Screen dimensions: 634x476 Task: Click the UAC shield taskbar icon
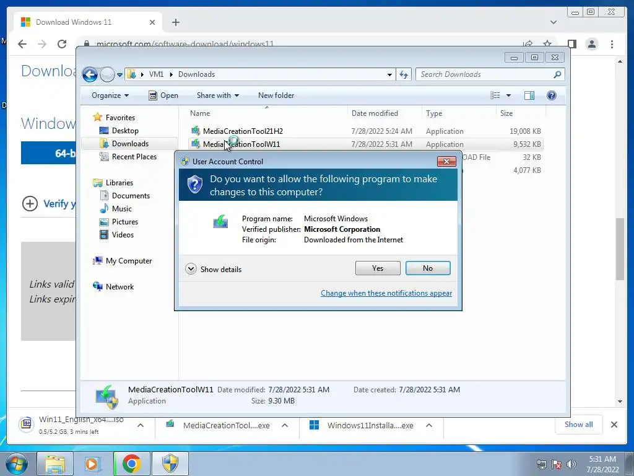pyautogui.click(x=170, y=464)
